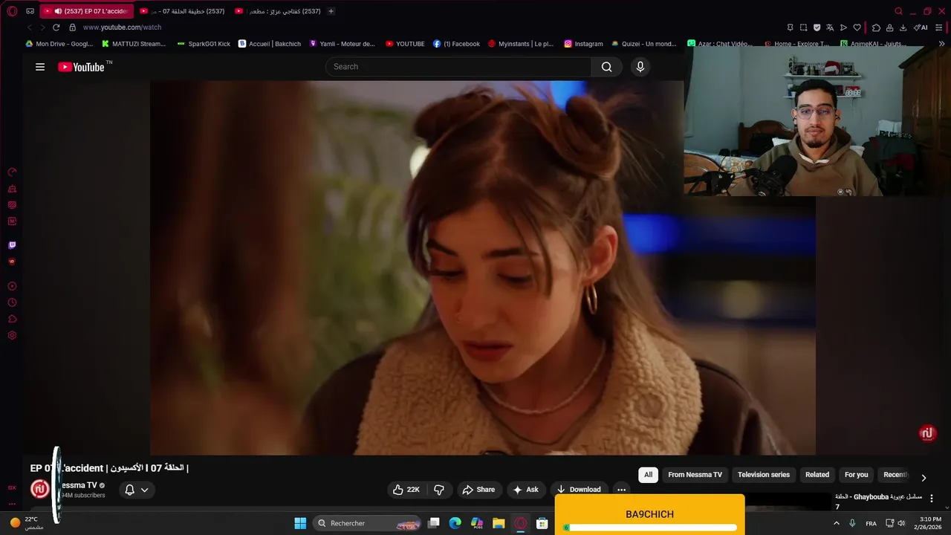951x535 pixels.
Task: Select the 'All' filter chip
Action: [648, 475]
